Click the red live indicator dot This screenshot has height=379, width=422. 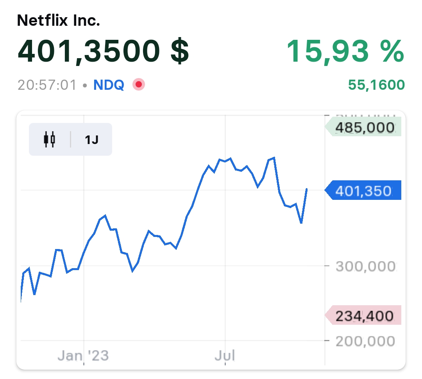(x=138, y=84)
